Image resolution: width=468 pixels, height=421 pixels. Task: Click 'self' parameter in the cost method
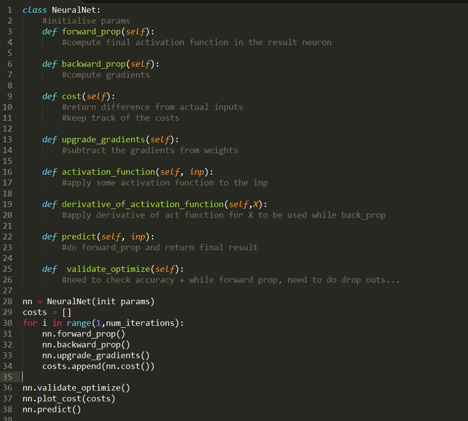coord(96,97)
